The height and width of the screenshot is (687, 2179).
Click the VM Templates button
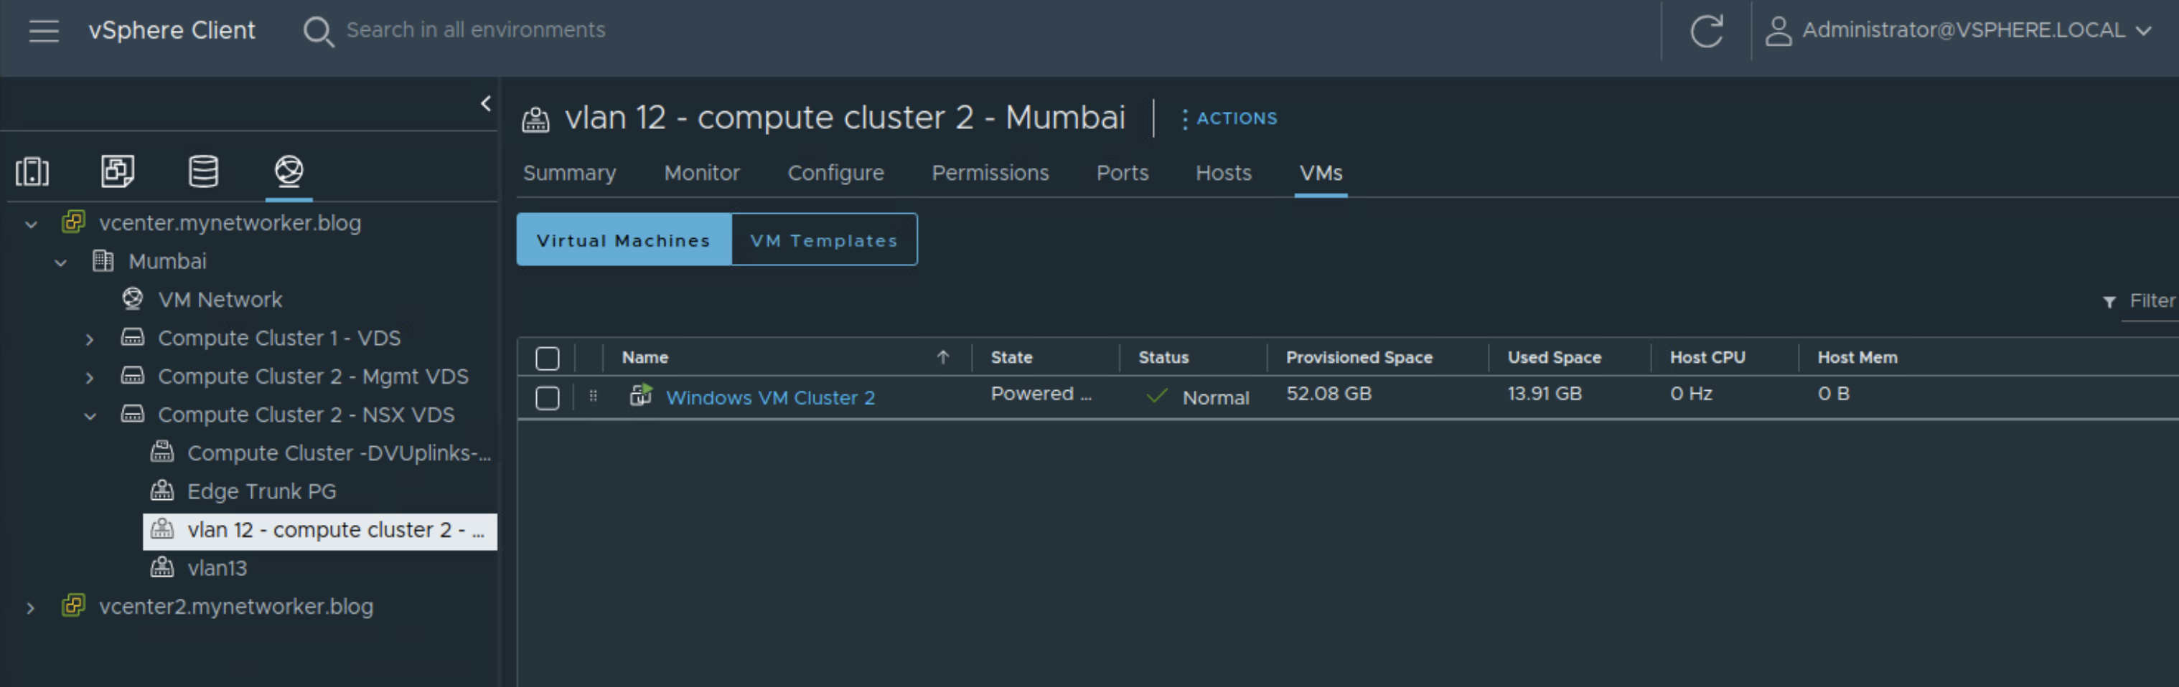823,240
